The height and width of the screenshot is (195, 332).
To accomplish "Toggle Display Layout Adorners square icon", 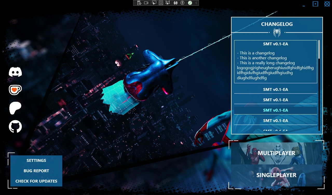I will [x=161, y=3].
